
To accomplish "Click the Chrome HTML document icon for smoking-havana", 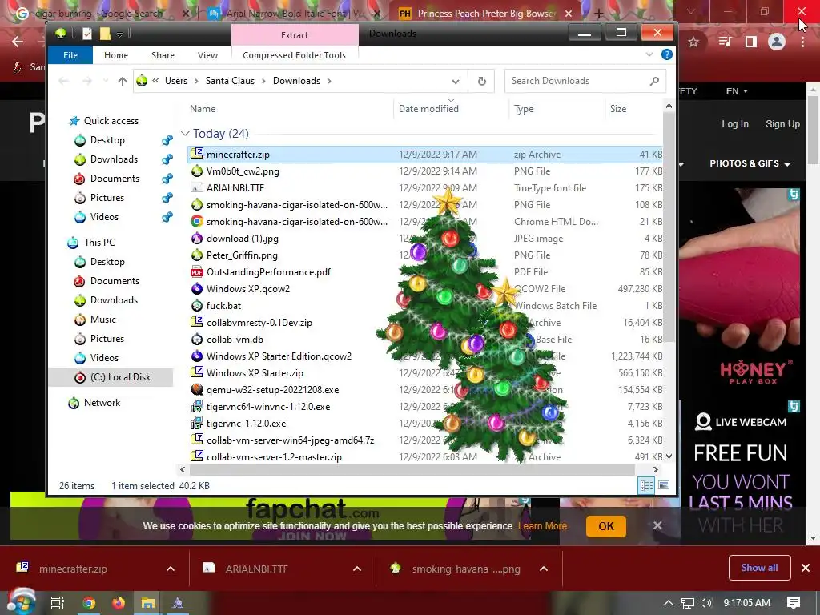I will pyautogui.click(x=197, y=221).
